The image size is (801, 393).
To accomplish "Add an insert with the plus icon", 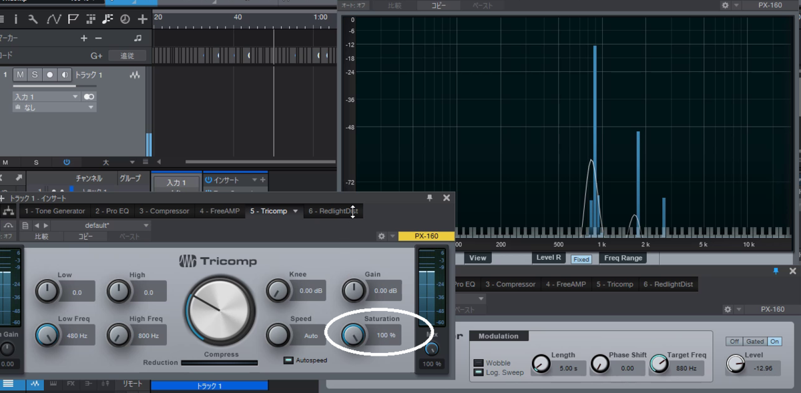I will point(262,180).
